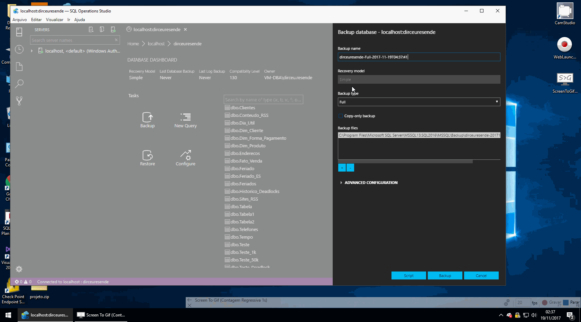Click the minus remove backup file button
The height and width of the screenshot is (322, 581).
(x=350, y=168)
